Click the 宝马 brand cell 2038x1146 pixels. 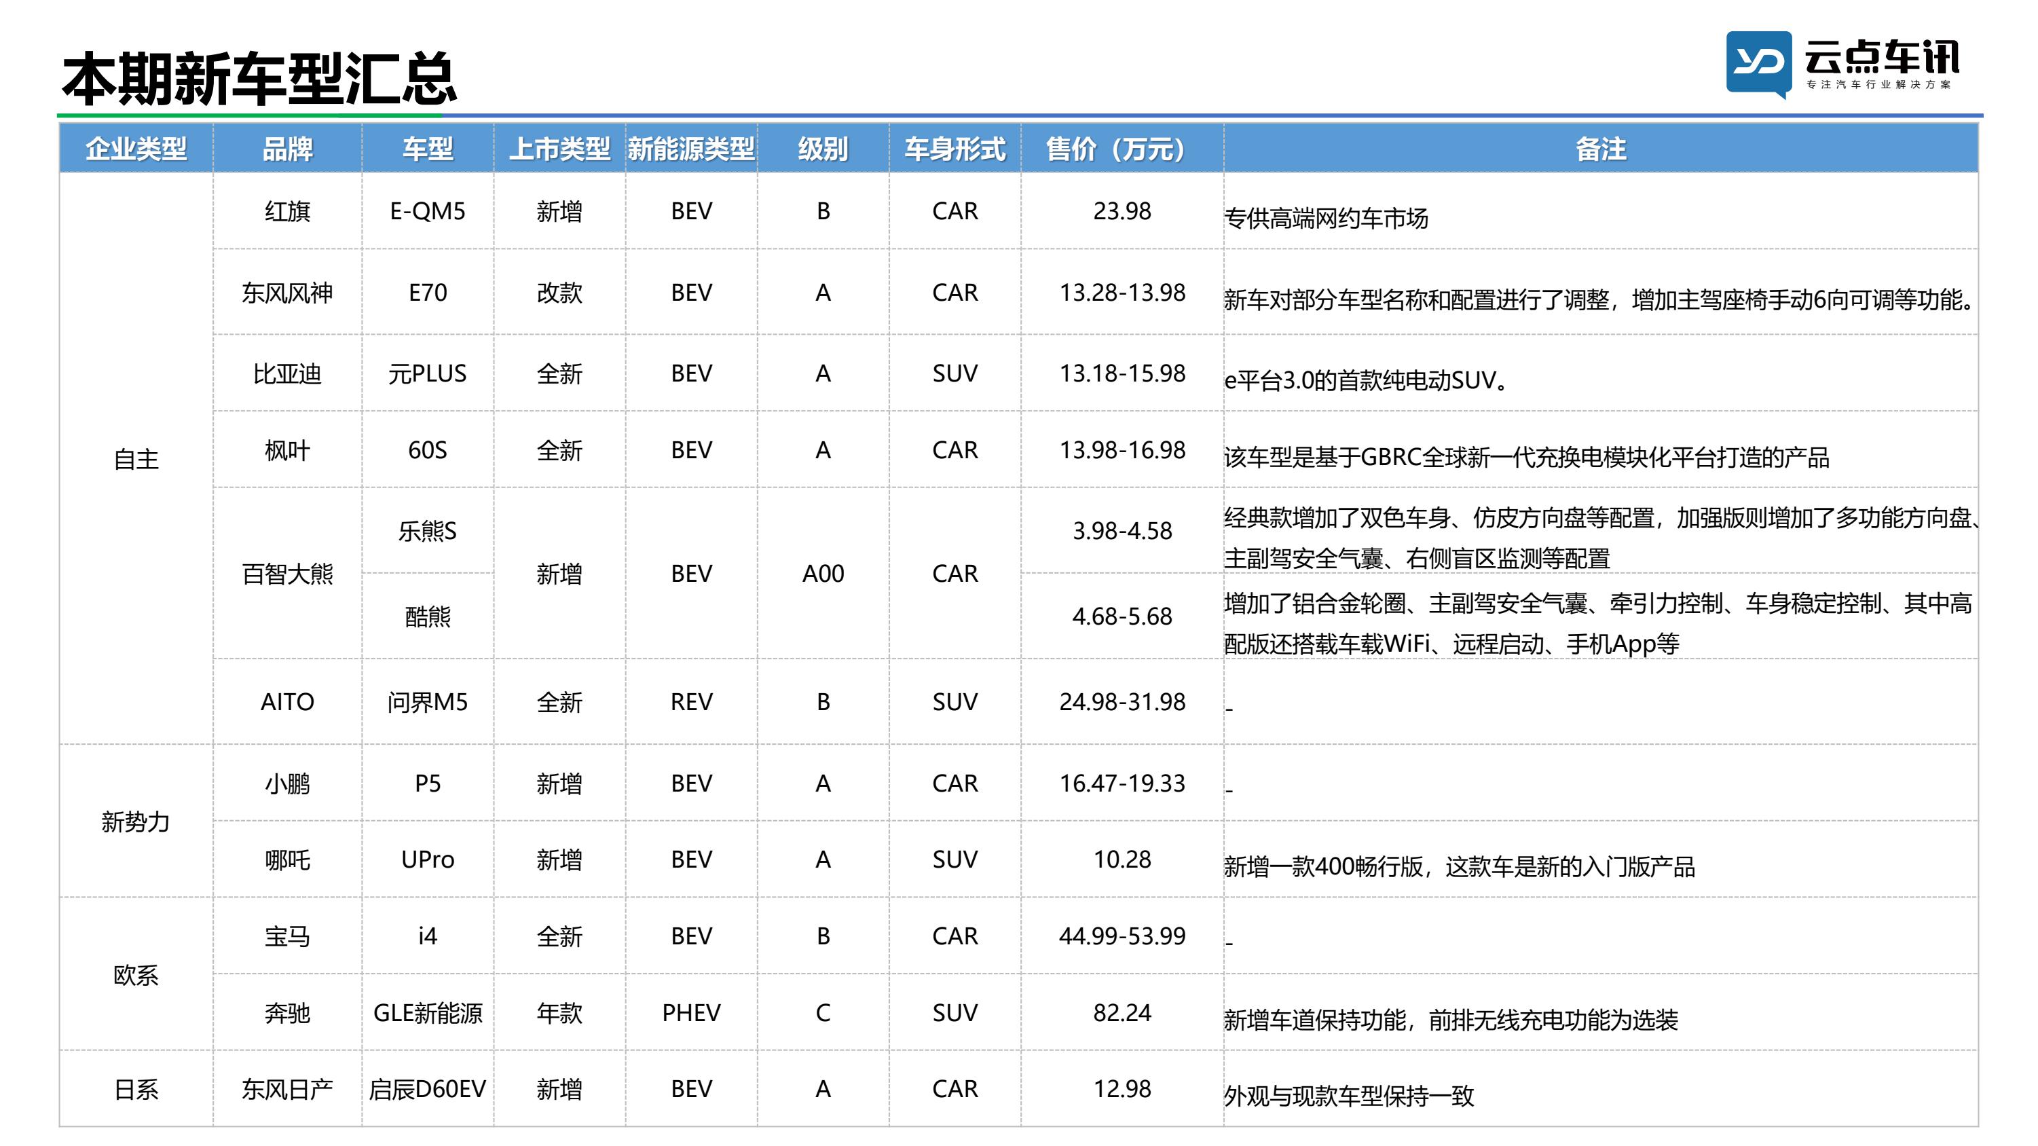click(x=287, y=936)
